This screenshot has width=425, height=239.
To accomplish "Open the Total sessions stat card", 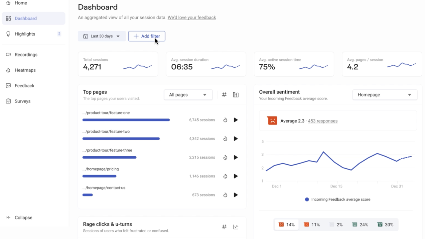I will point(118,64).
